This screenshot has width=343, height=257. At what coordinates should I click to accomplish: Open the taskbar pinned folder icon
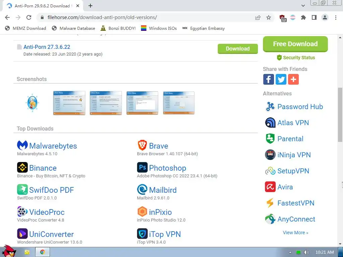tap(27, 252)
